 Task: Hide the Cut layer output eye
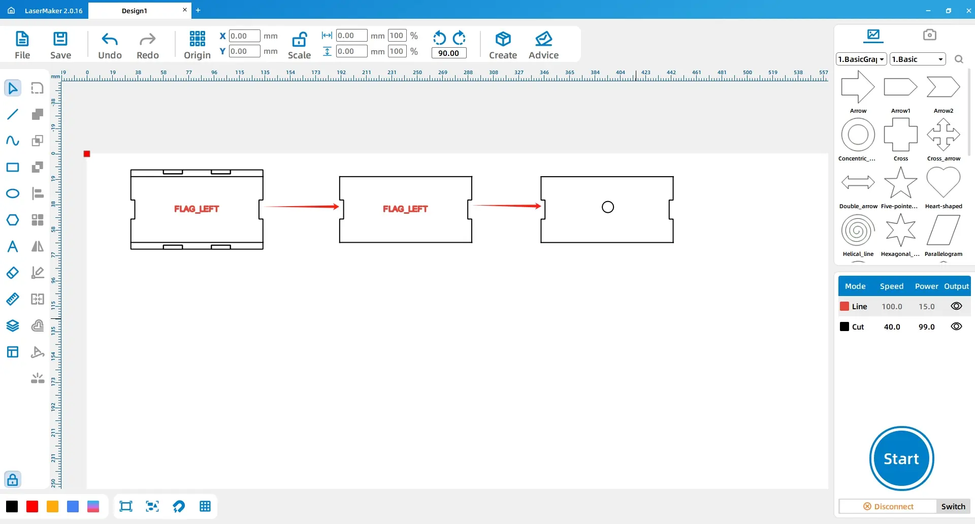point(956,326)
